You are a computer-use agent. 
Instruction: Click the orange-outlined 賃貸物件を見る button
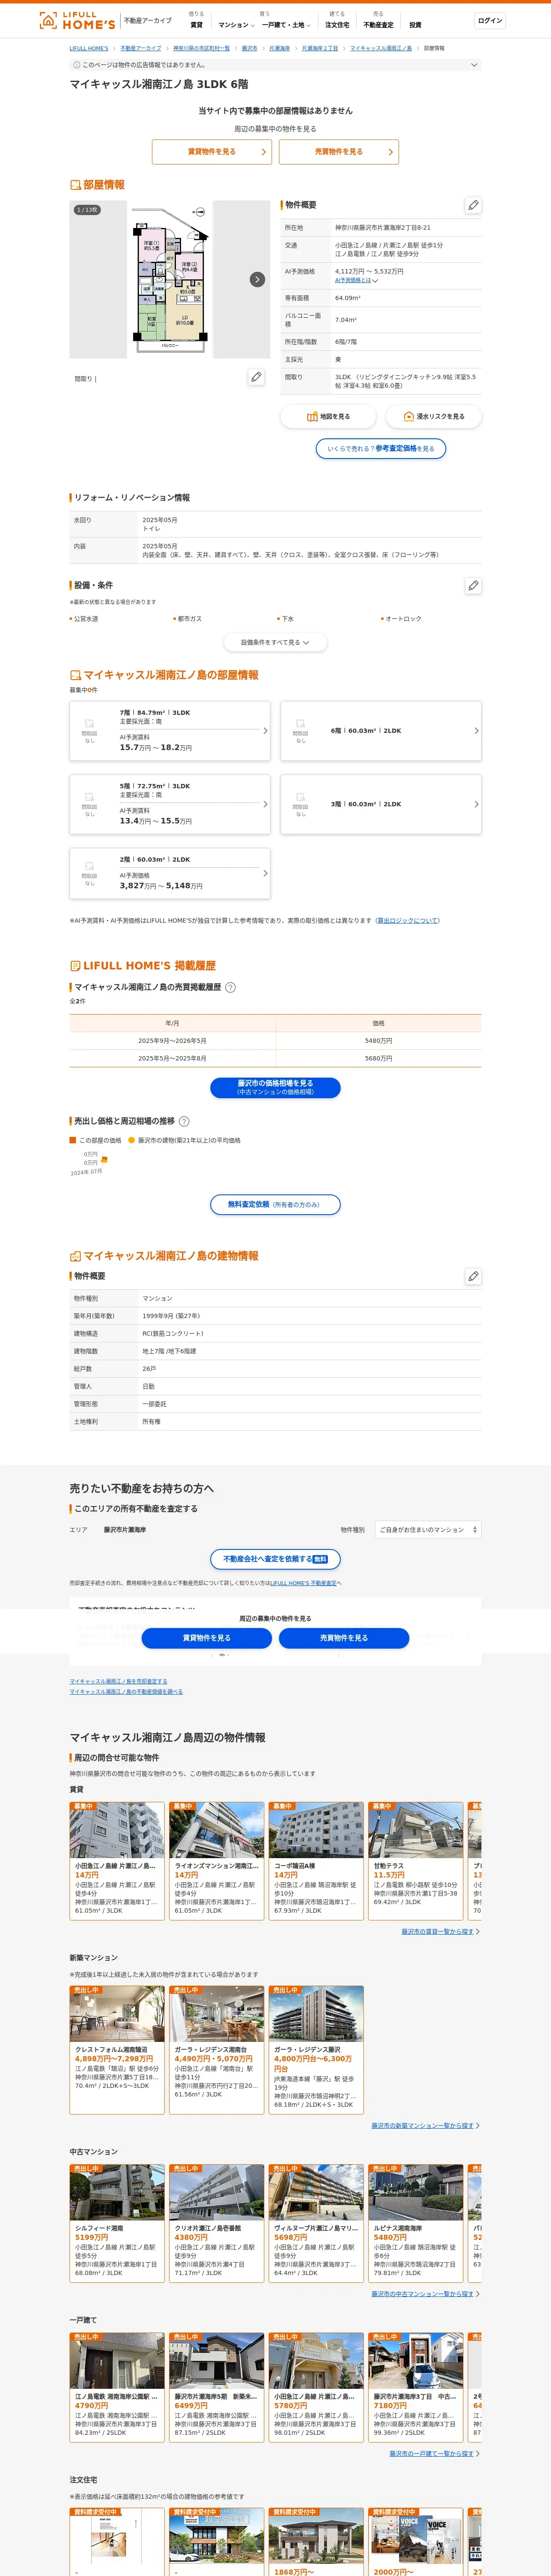point(212,152)
